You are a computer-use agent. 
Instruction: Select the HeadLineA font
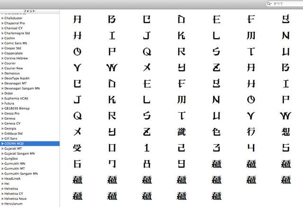tap(12, 179)
